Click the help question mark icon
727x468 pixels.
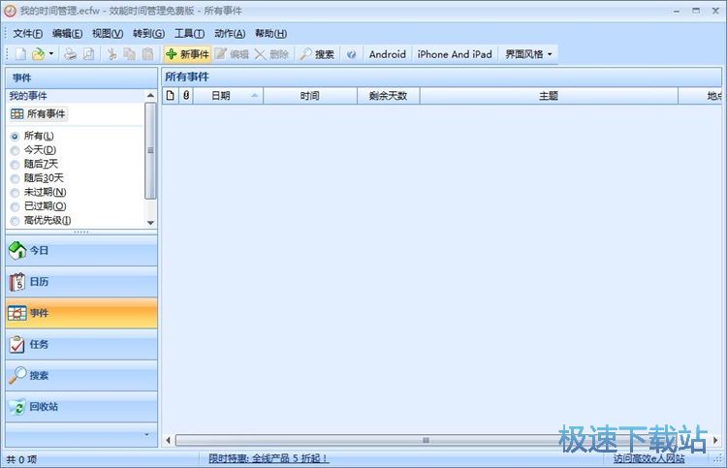[x=352, y=54]
